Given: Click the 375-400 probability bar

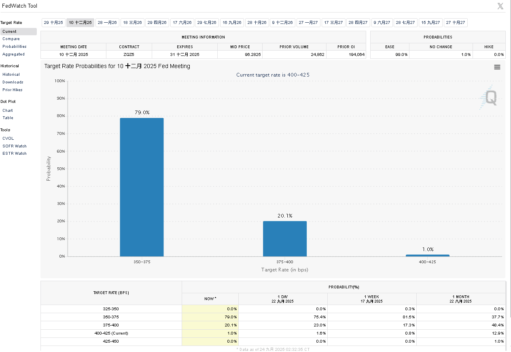Looking at the screenshot, I should point(285,239).
